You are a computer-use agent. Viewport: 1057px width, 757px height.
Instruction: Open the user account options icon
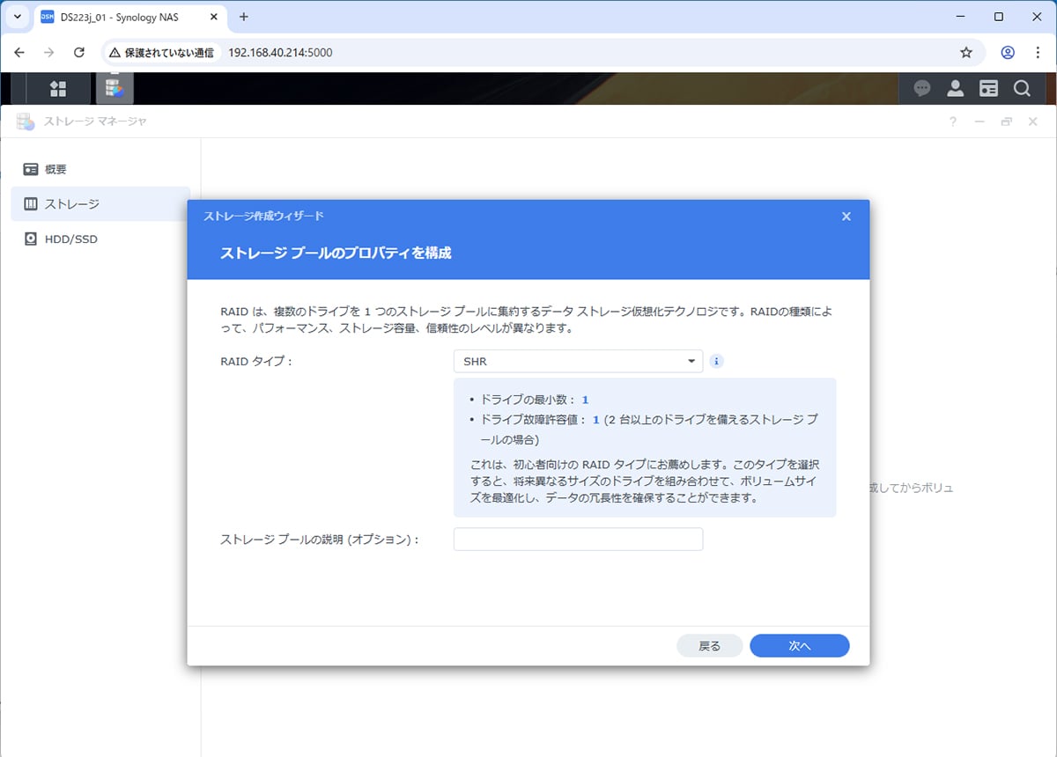[x=955, y=88]
